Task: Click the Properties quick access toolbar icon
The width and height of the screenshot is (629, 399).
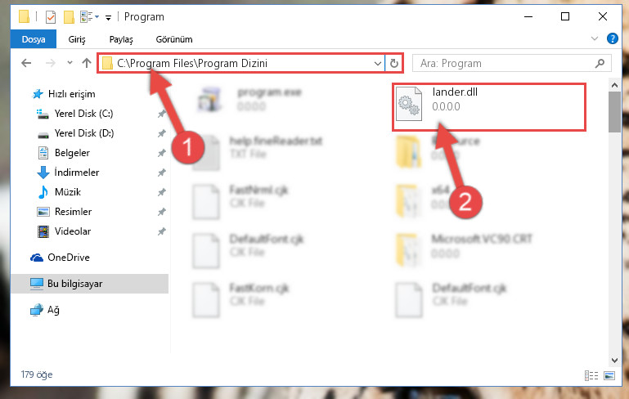Action: [x=51, y=17]
